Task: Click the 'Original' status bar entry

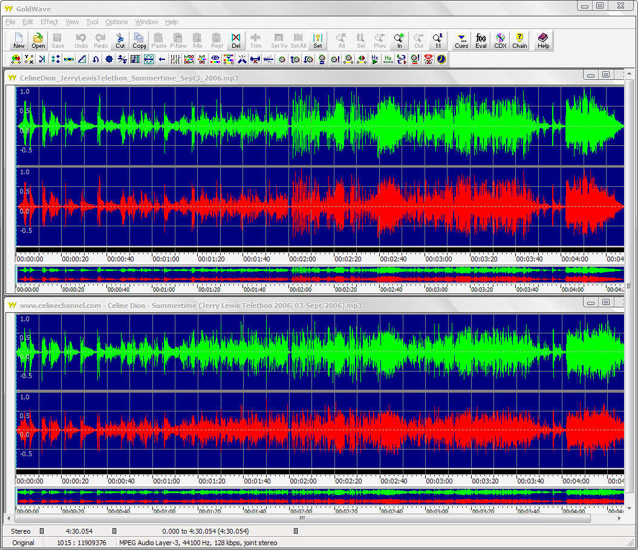Action: [x=23, y=543]
